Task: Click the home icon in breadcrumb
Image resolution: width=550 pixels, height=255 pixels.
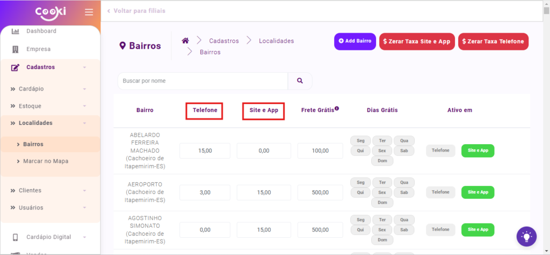Action: pos(185,41)
